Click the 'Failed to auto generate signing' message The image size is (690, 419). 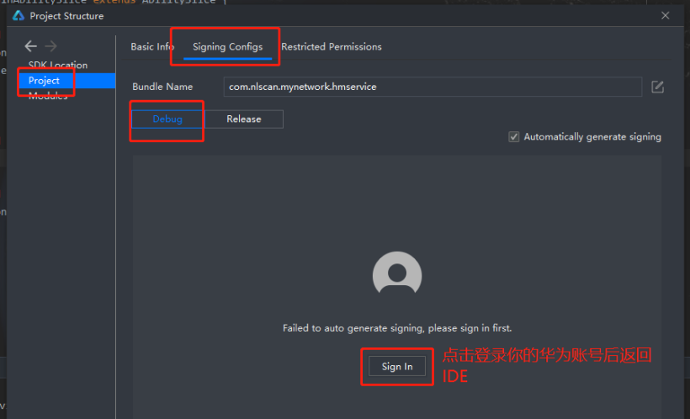[x=397, y=328]
